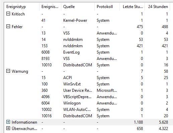173x133 pixels.
Task: Click the 475 count in Fehler row
Action: (140, 27)
